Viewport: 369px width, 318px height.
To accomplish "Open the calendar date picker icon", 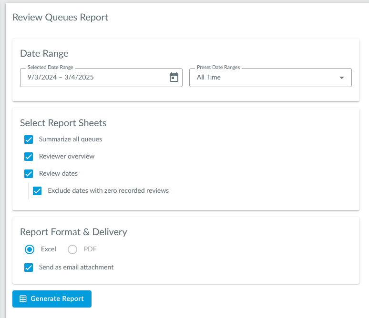I will click(174, 77).
